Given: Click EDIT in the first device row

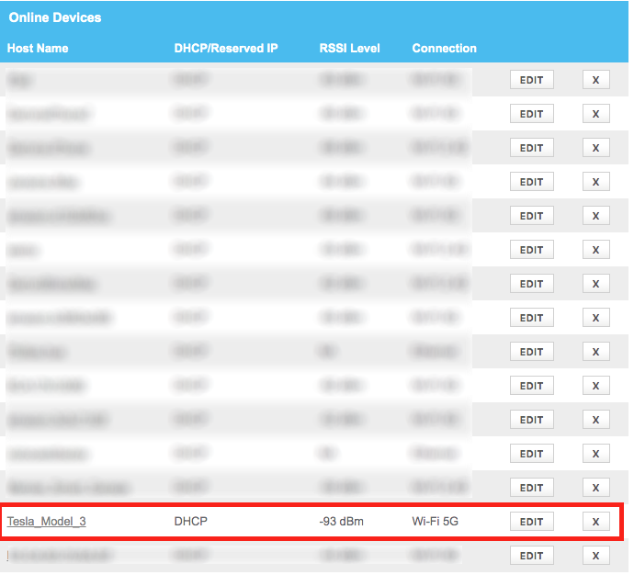Looking at the screenshot, I should (x=531, y=80).
